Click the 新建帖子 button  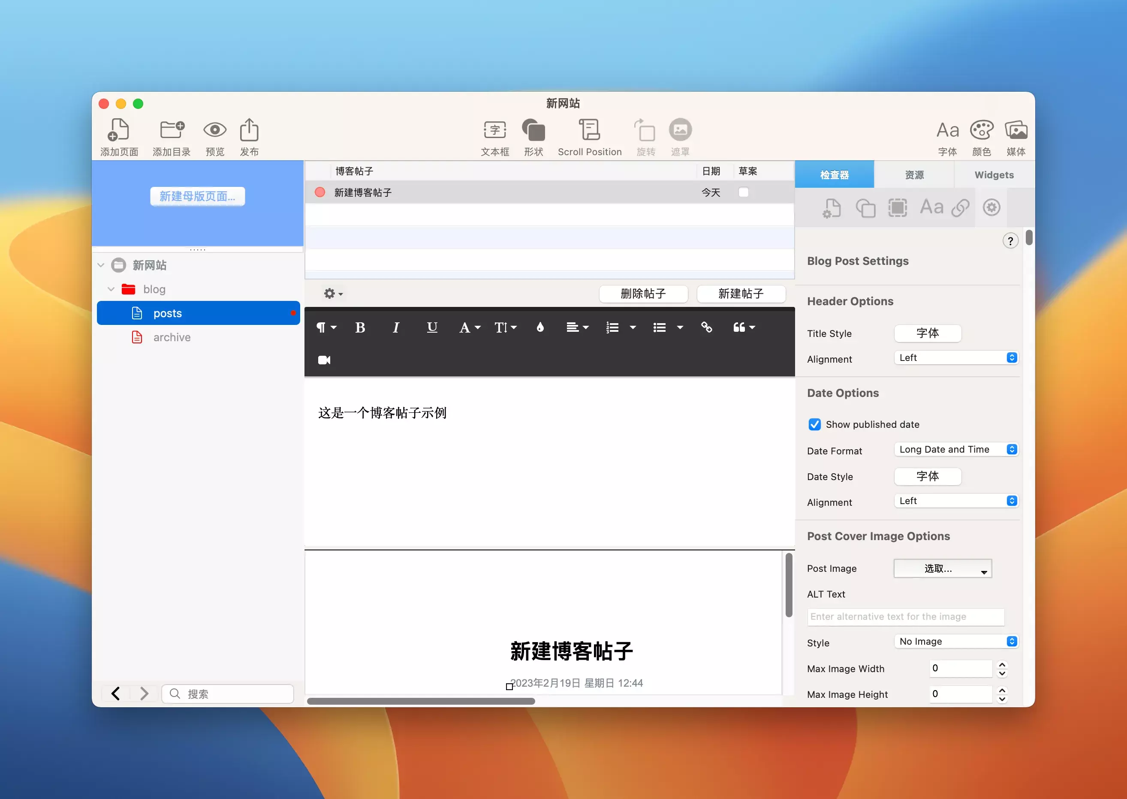[741, 294]
